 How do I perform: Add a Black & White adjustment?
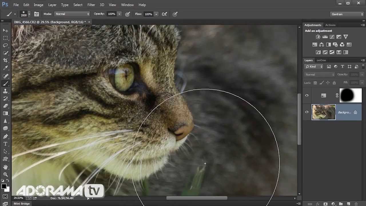(x=329, y=44)
